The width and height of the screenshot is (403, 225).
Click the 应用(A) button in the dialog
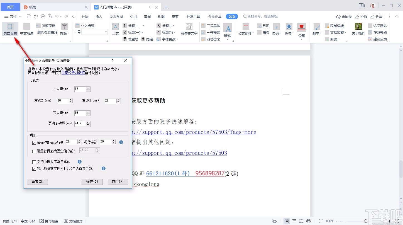(x=118, y=182)
